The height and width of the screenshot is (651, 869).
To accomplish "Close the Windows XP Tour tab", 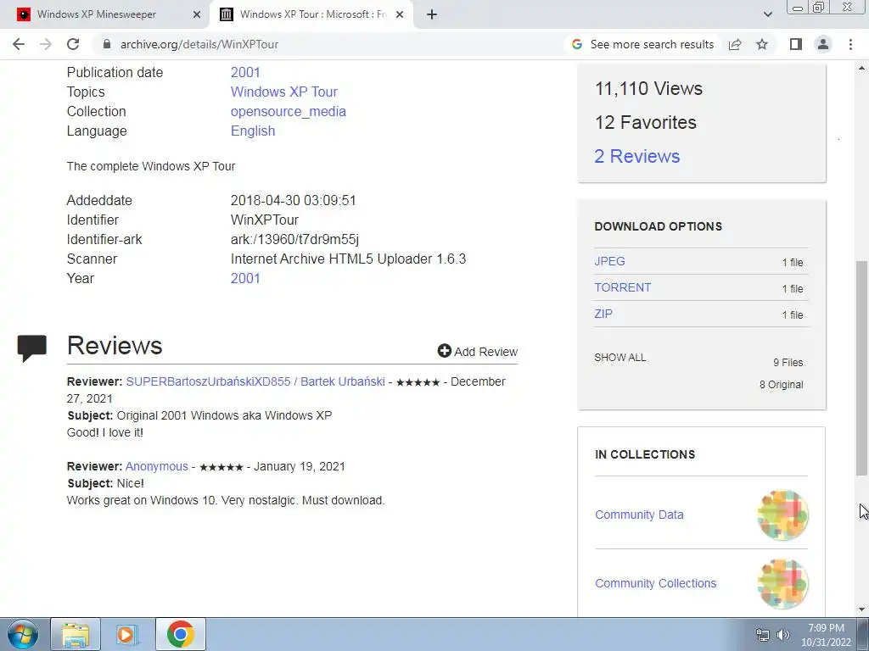I will coord(400,14).
